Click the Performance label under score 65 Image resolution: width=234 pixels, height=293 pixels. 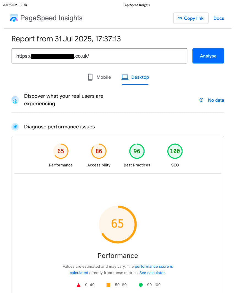(61, 165)
